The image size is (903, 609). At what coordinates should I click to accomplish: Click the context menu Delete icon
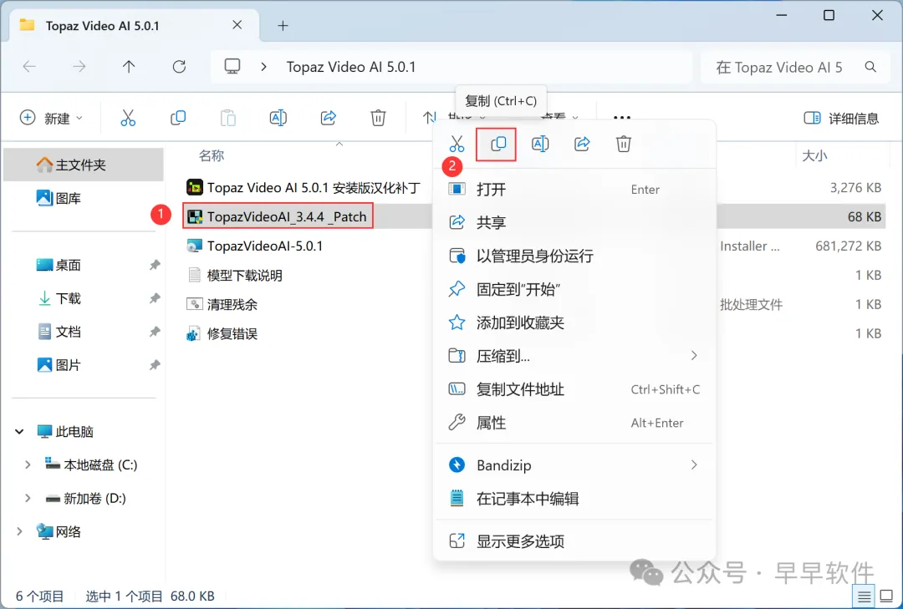(x=624, y=144)
